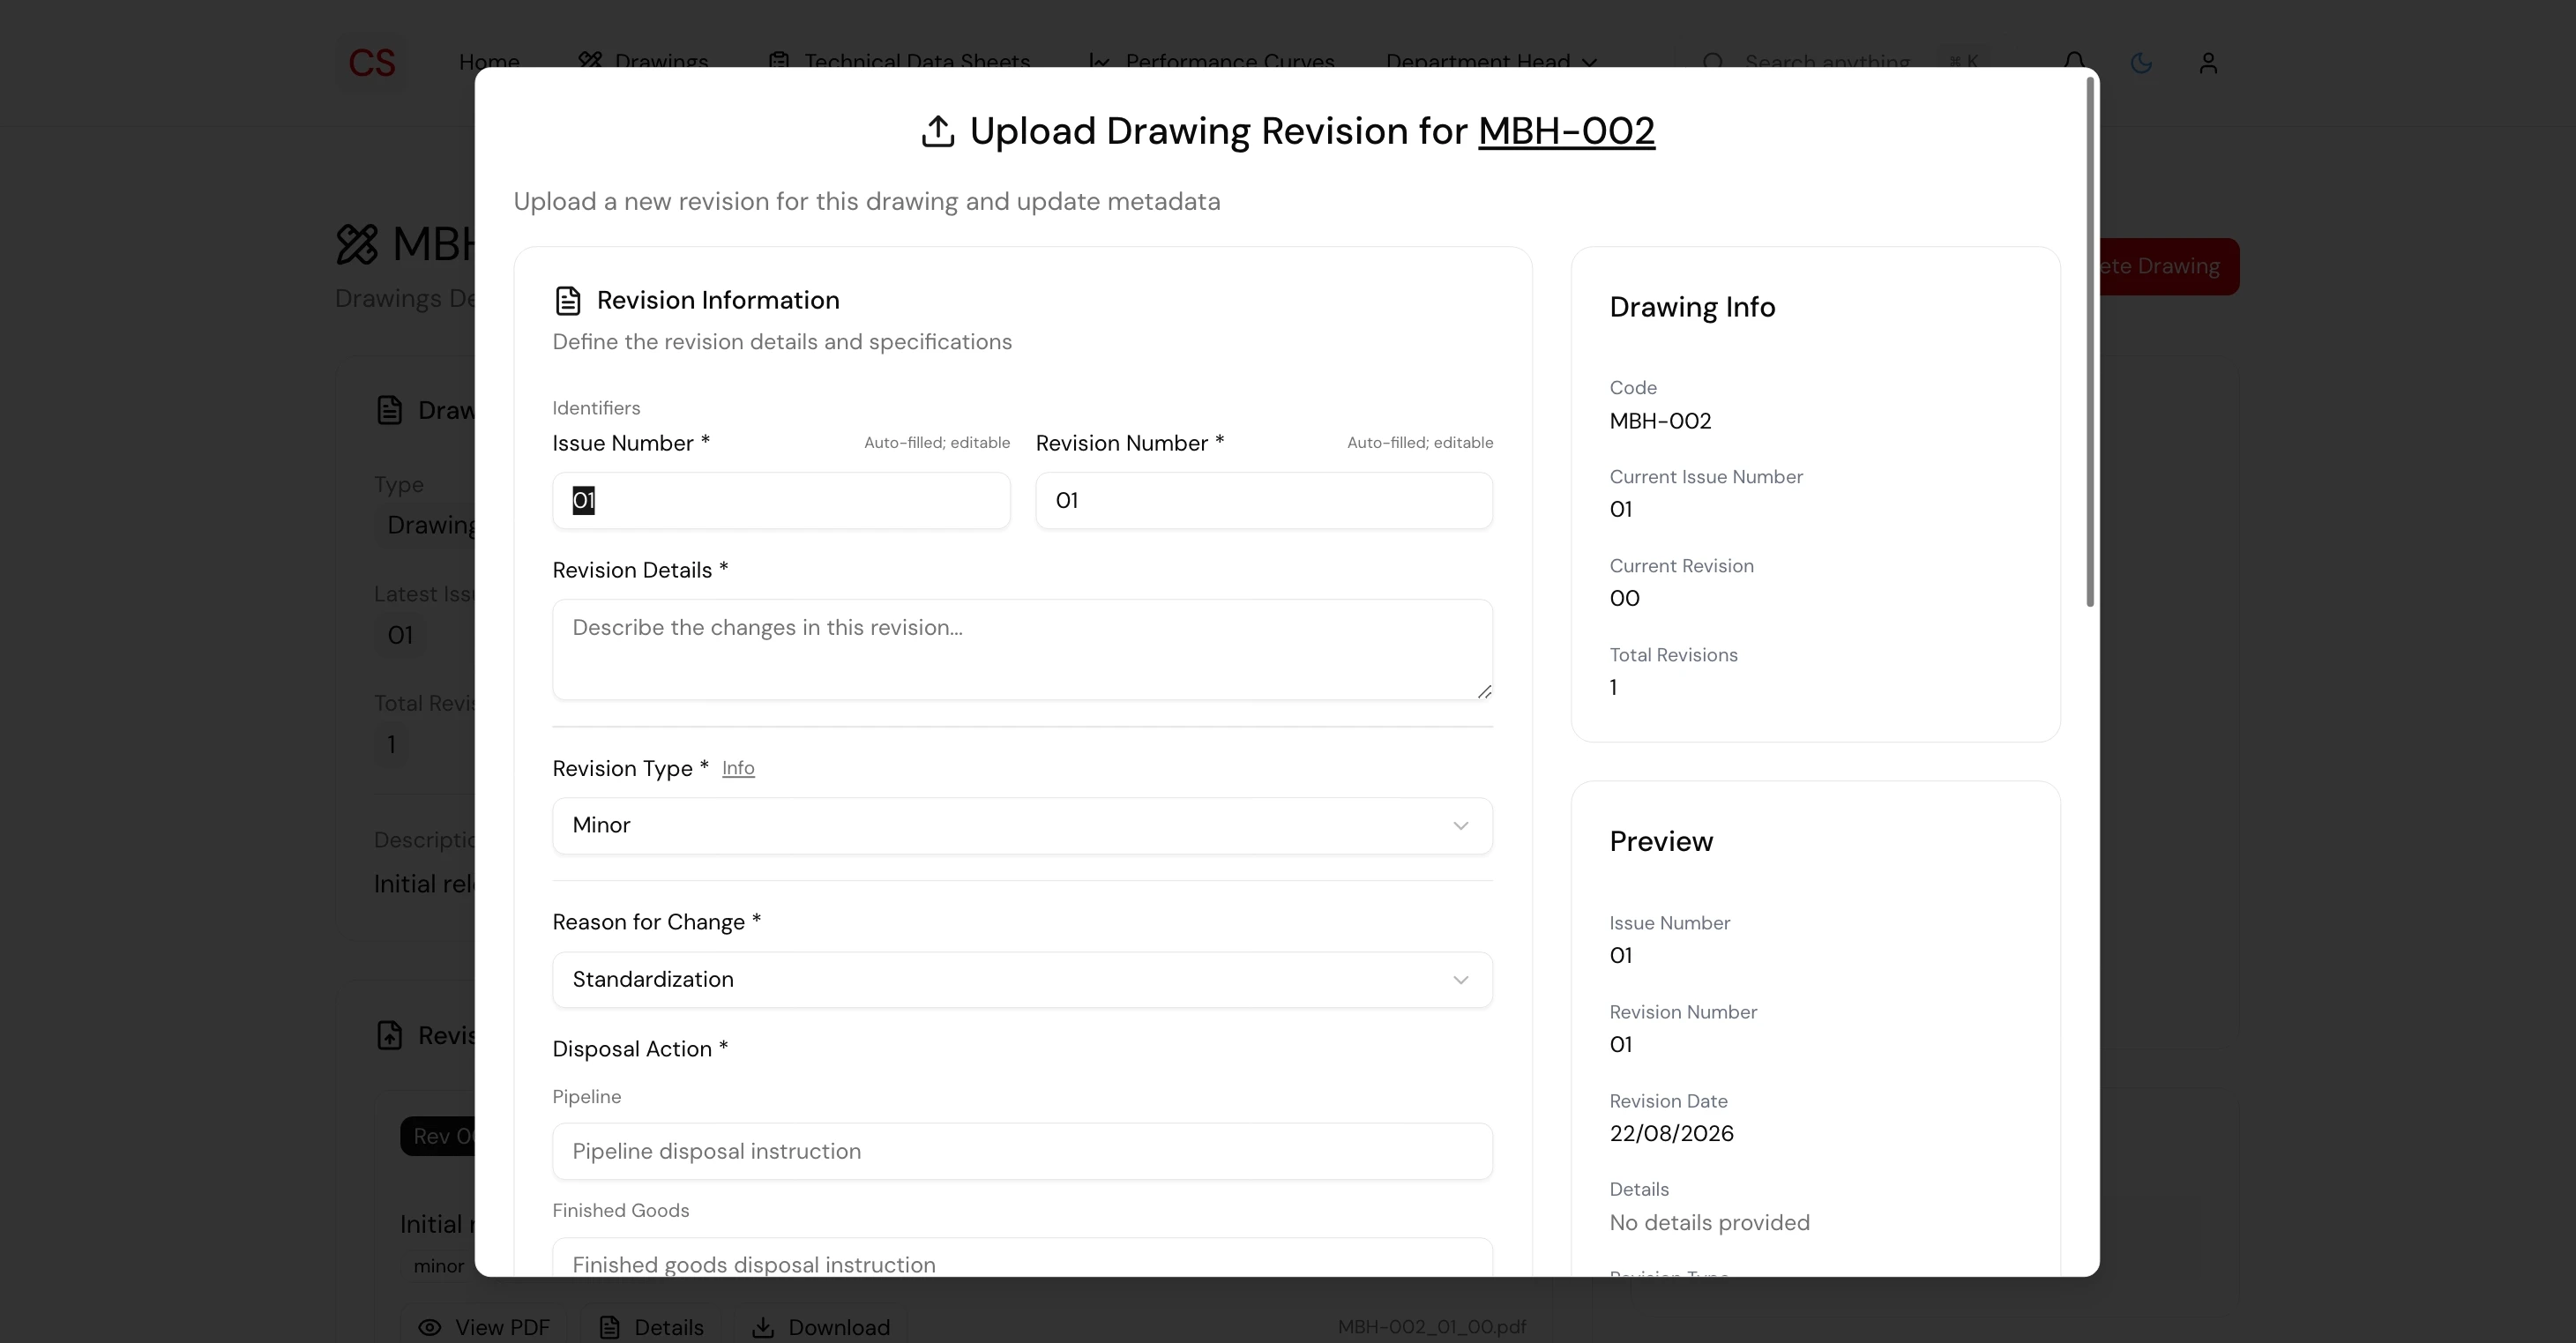Image resolution: width=2576 pixels, height=1343 pixels.
Task: Click Download button in background page
Action: pos(820,1326)
